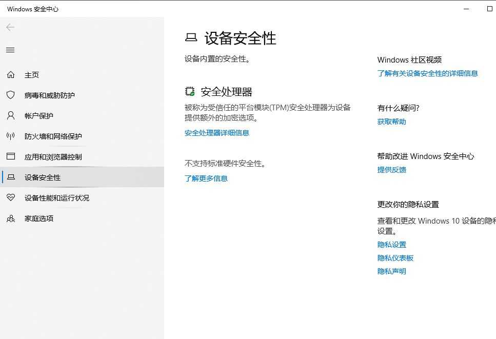496x339 pixels.
Task: Click the 主页 home icon
Action: coord(11,74)
